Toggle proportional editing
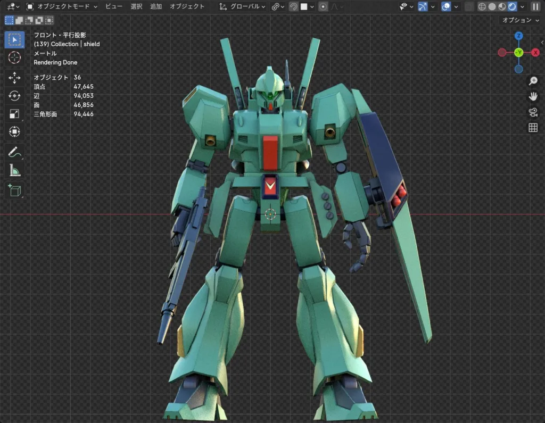 coord(323,6)
